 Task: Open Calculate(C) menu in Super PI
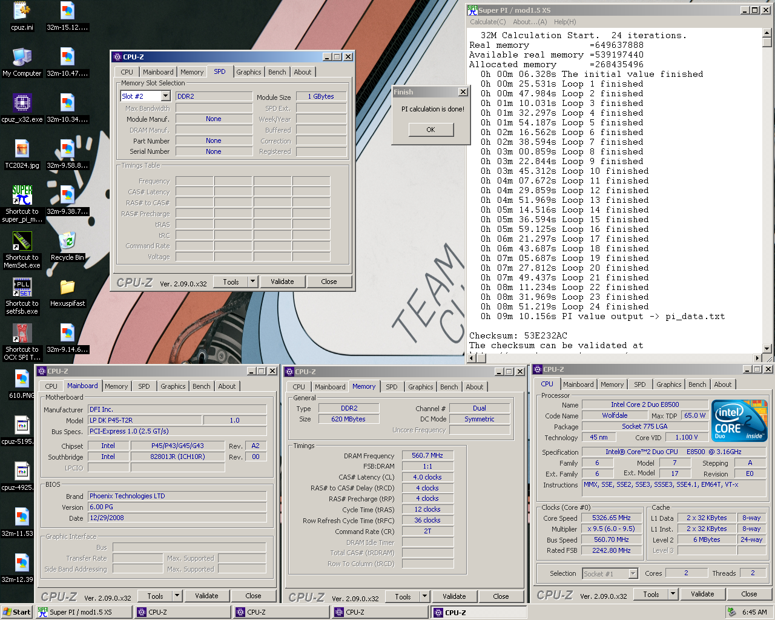tap(488, 22)
